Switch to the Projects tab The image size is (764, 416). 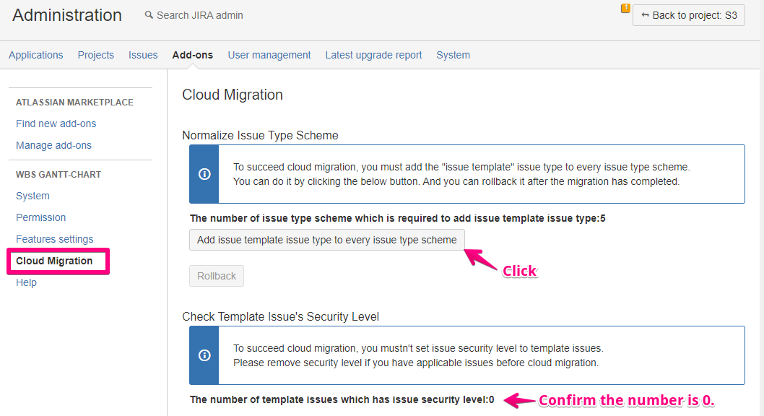pos(96,55)
